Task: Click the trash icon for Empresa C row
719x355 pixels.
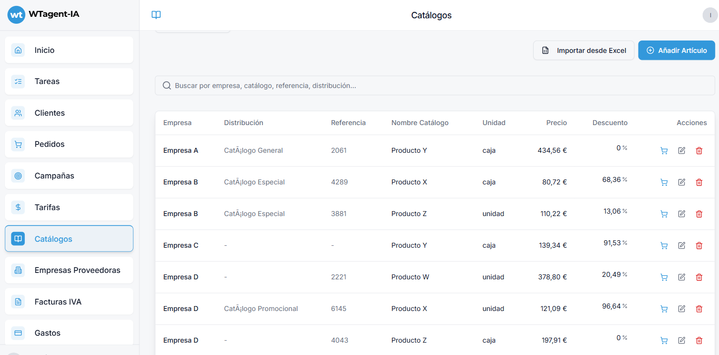Action: [699, 246]
